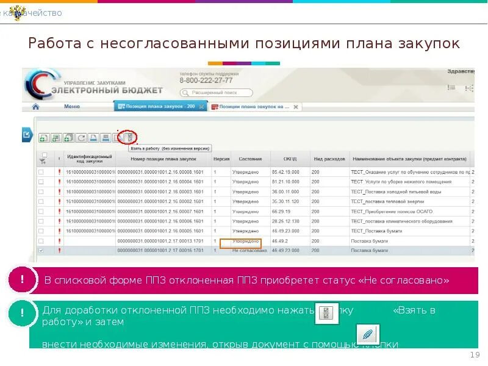
Task: Click the filter funnel icon in table header
Action: click(41, 160)
